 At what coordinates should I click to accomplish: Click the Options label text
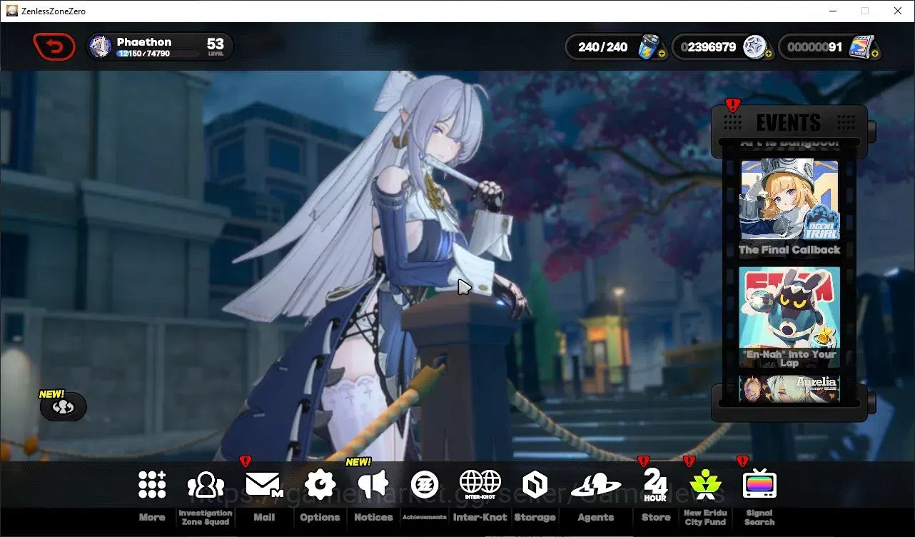(x=320, y=517)
